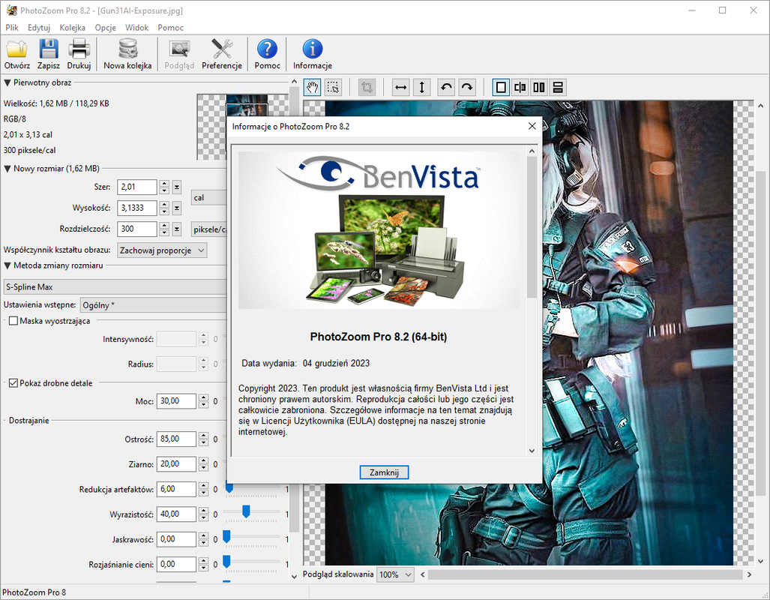Image resolution: width=770 pixels, height=600 pixels.
Task: Open the Ustawienia wstępne Ogólny dropdown
Action: (154, 304)
